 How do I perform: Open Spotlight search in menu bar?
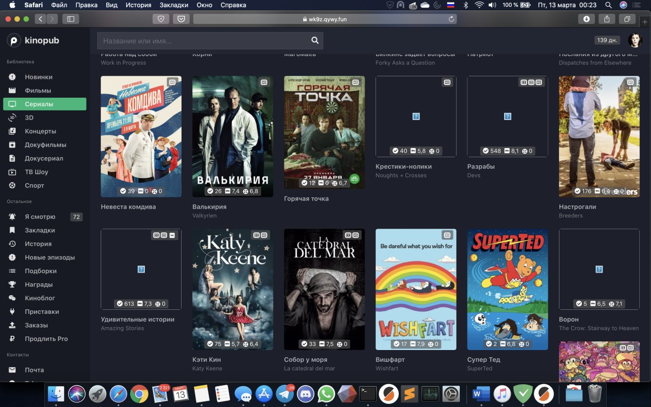tap(608, 5)
